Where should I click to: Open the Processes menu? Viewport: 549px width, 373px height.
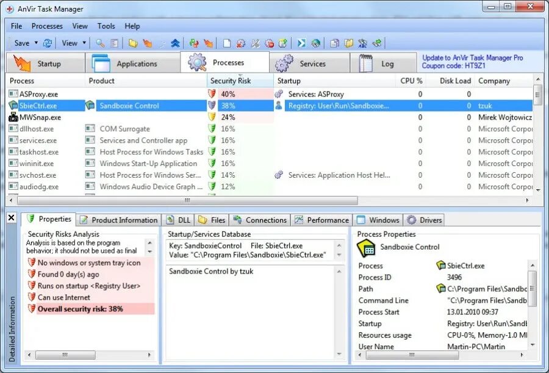pos(47,26)
